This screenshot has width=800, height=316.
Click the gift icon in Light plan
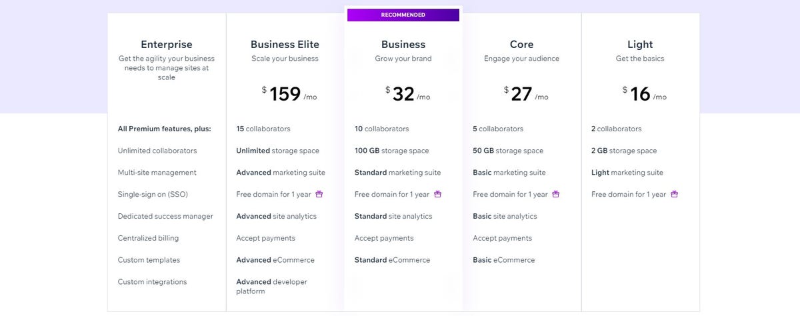(x=675, y=194)
